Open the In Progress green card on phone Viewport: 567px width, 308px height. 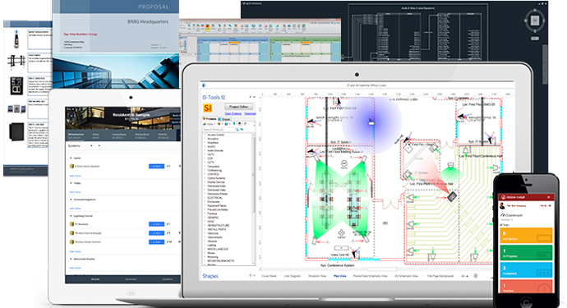coord(526,253)
